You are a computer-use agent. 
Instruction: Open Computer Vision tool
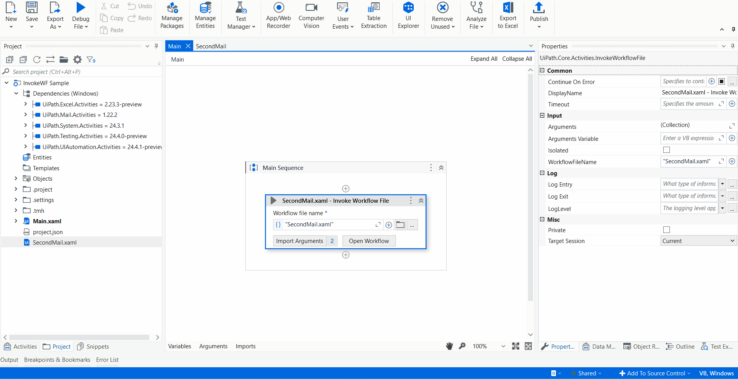[x=311, y=15]
